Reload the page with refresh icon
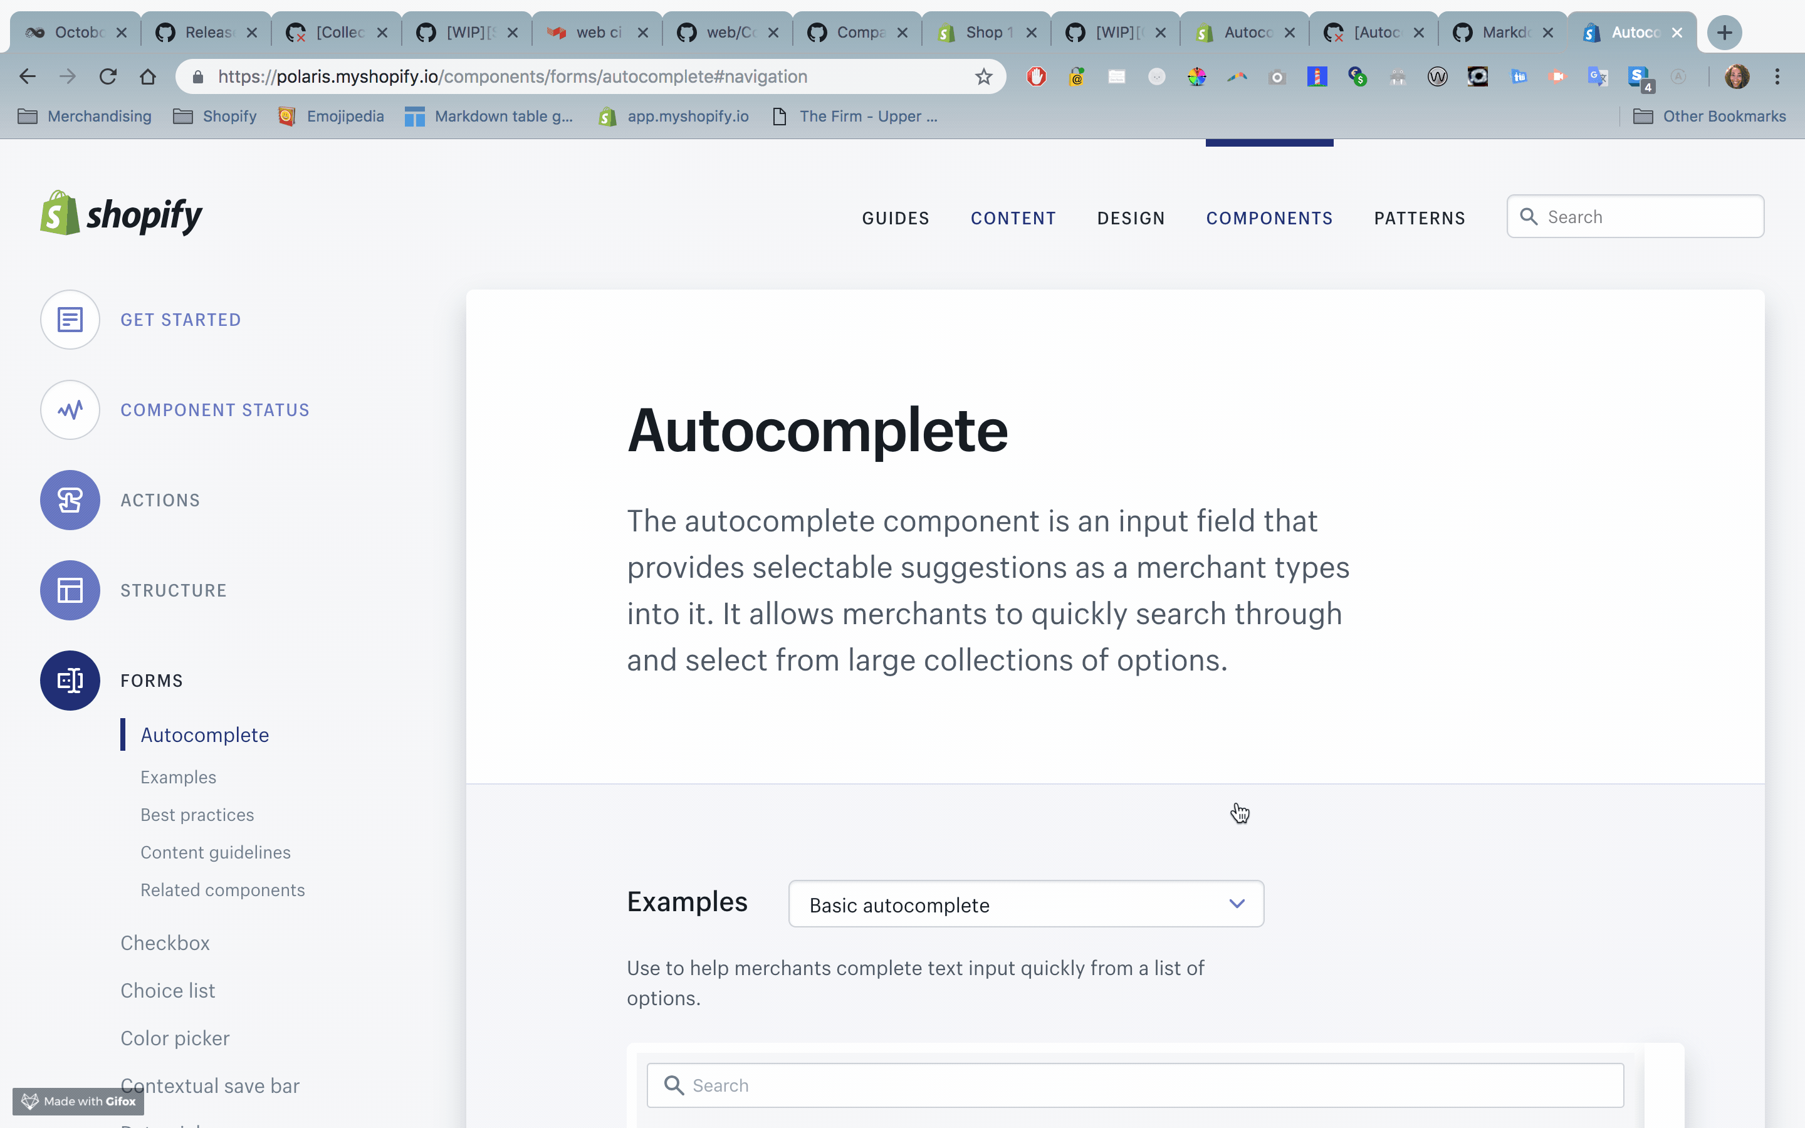Image resolution: width=1805 pixels, height=1128 pixels. pos(108,77)
